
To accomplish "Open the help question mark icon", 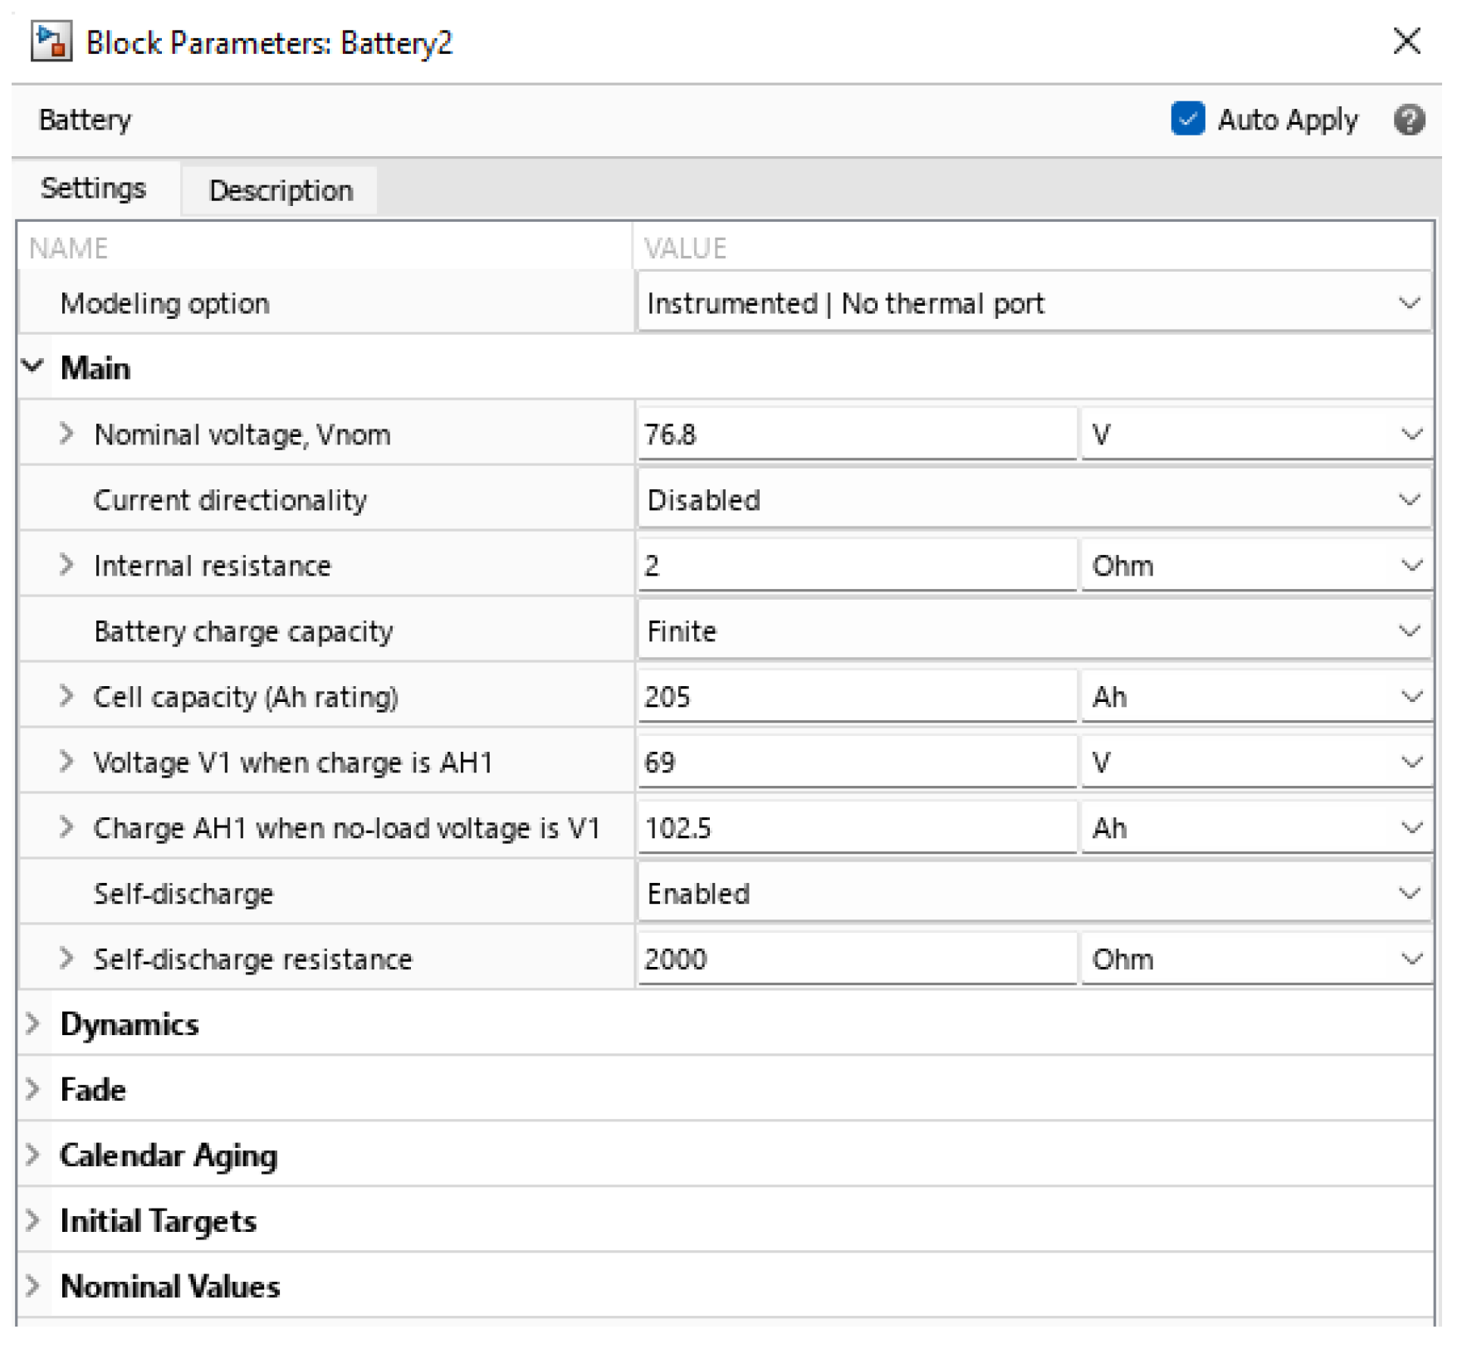I will [x=1407, y=120].
